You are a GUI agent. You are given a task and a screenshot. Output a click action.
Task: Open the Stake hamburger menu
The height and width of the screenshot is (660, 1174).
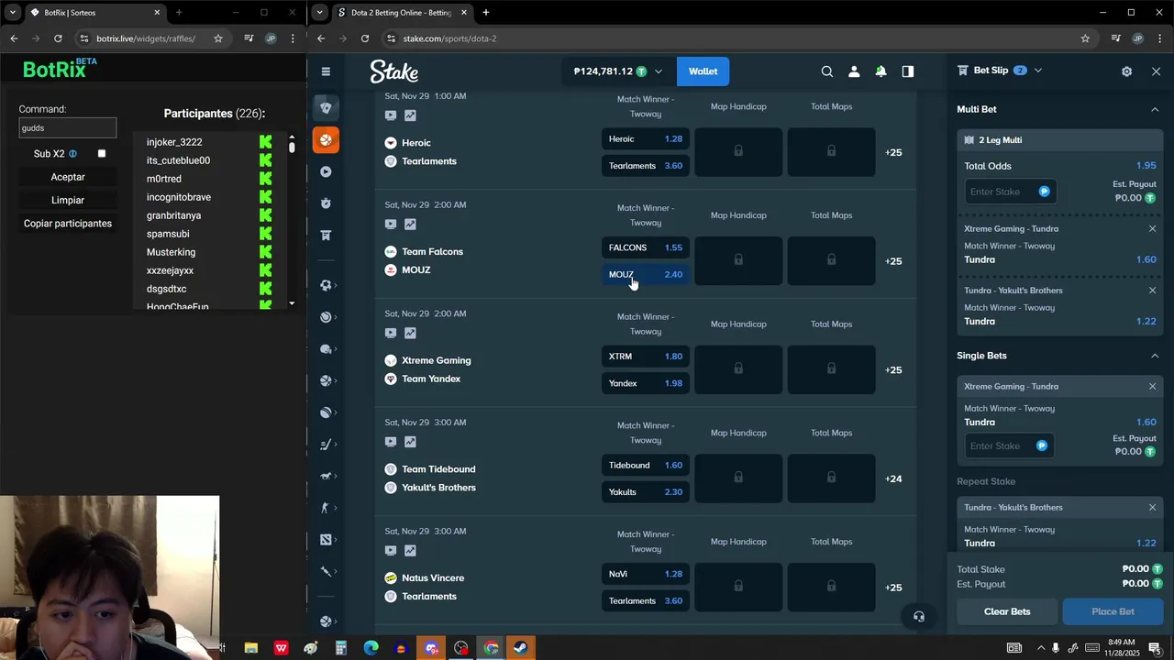(326, 71)
